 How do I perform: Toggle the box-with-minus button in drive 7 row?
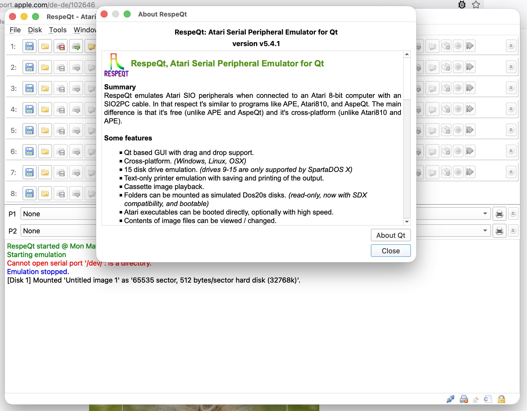[446, 172]
